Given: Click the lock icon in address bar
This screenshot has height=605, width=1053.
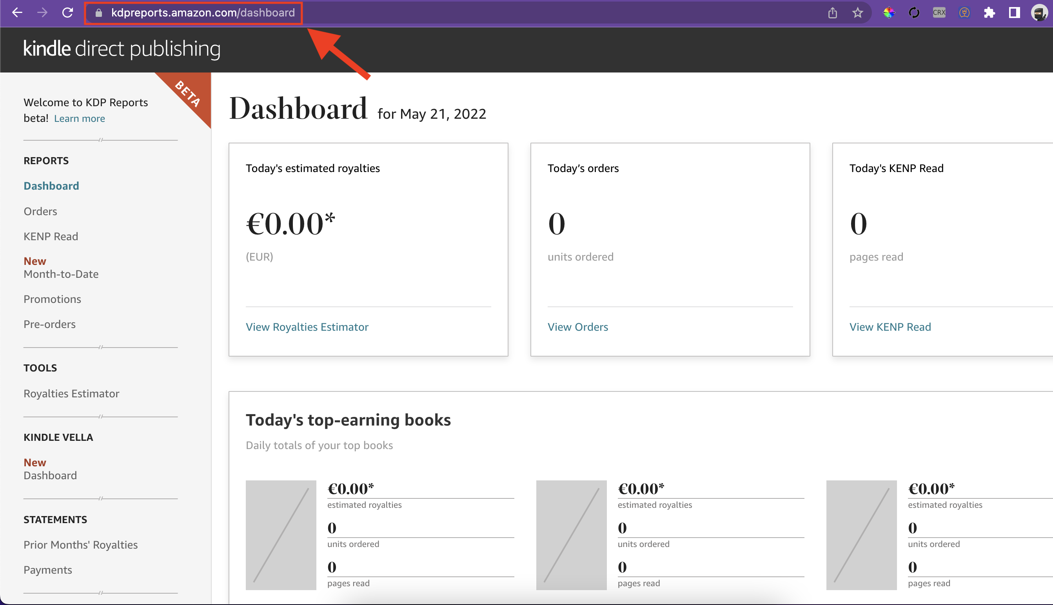Looking at the screenshot, I should point(98,13).
